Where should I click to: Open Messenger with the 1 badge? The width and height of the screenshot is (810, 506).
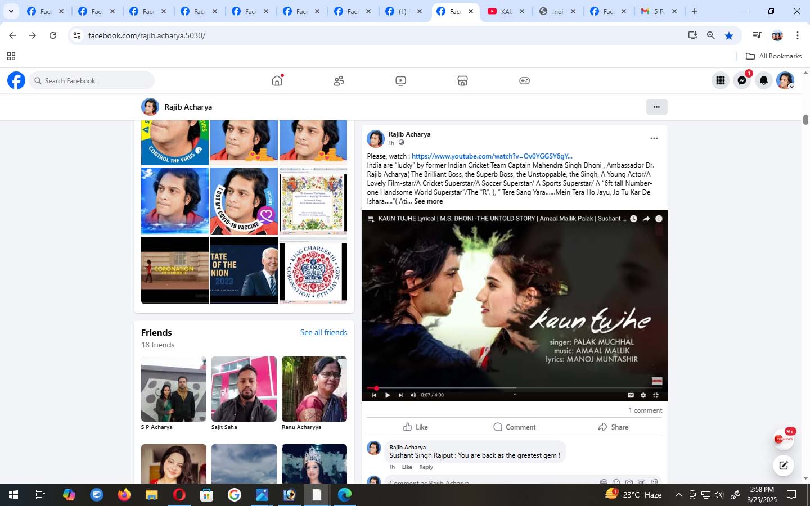[742, 80]
